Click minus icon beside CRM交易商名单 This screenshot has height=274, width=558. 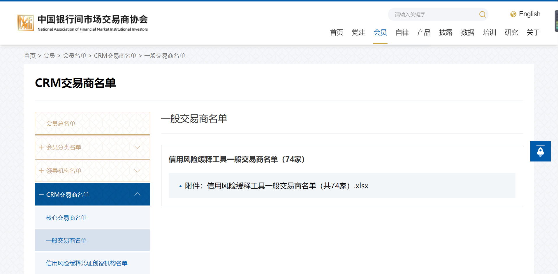41,194
